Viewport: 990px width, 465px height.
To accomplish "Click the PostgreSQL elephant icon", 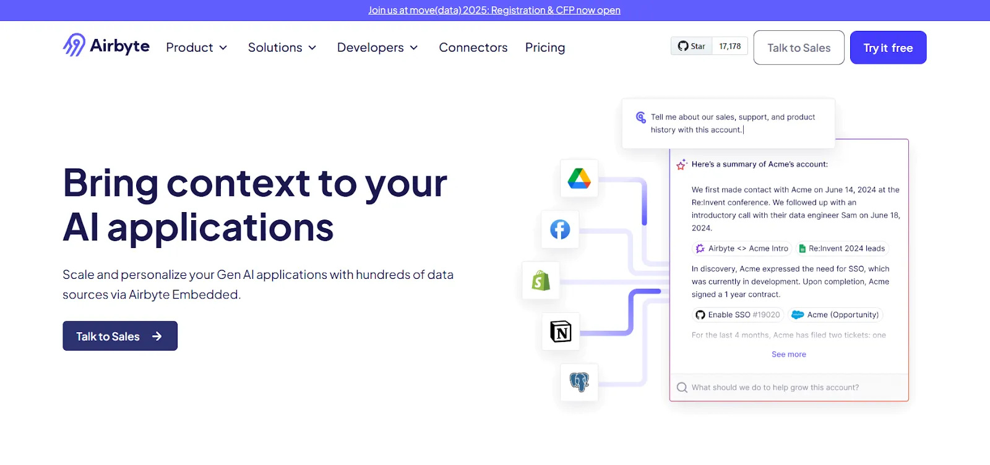I will 579,382.
